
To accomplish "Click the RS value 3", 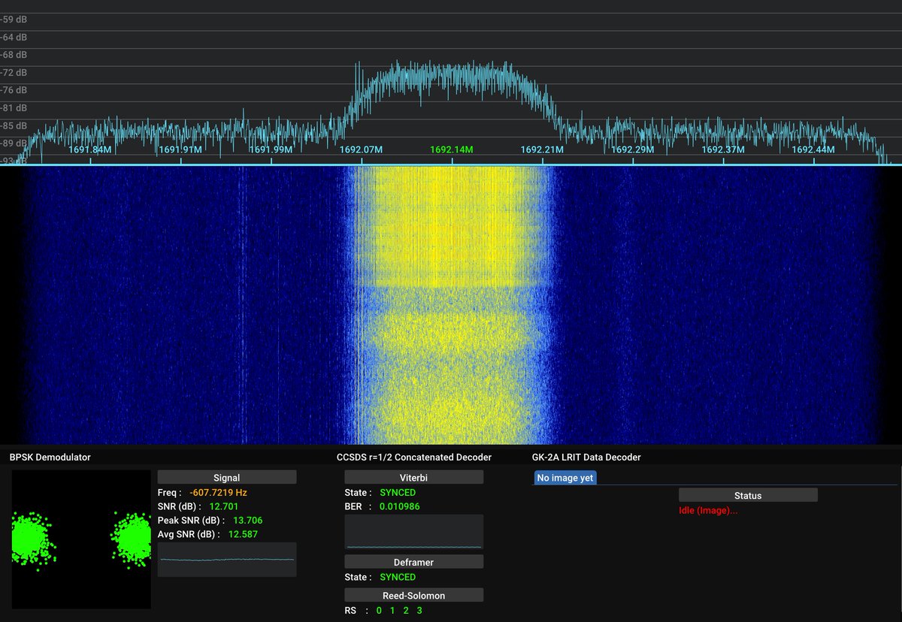I will coord(419,610).
